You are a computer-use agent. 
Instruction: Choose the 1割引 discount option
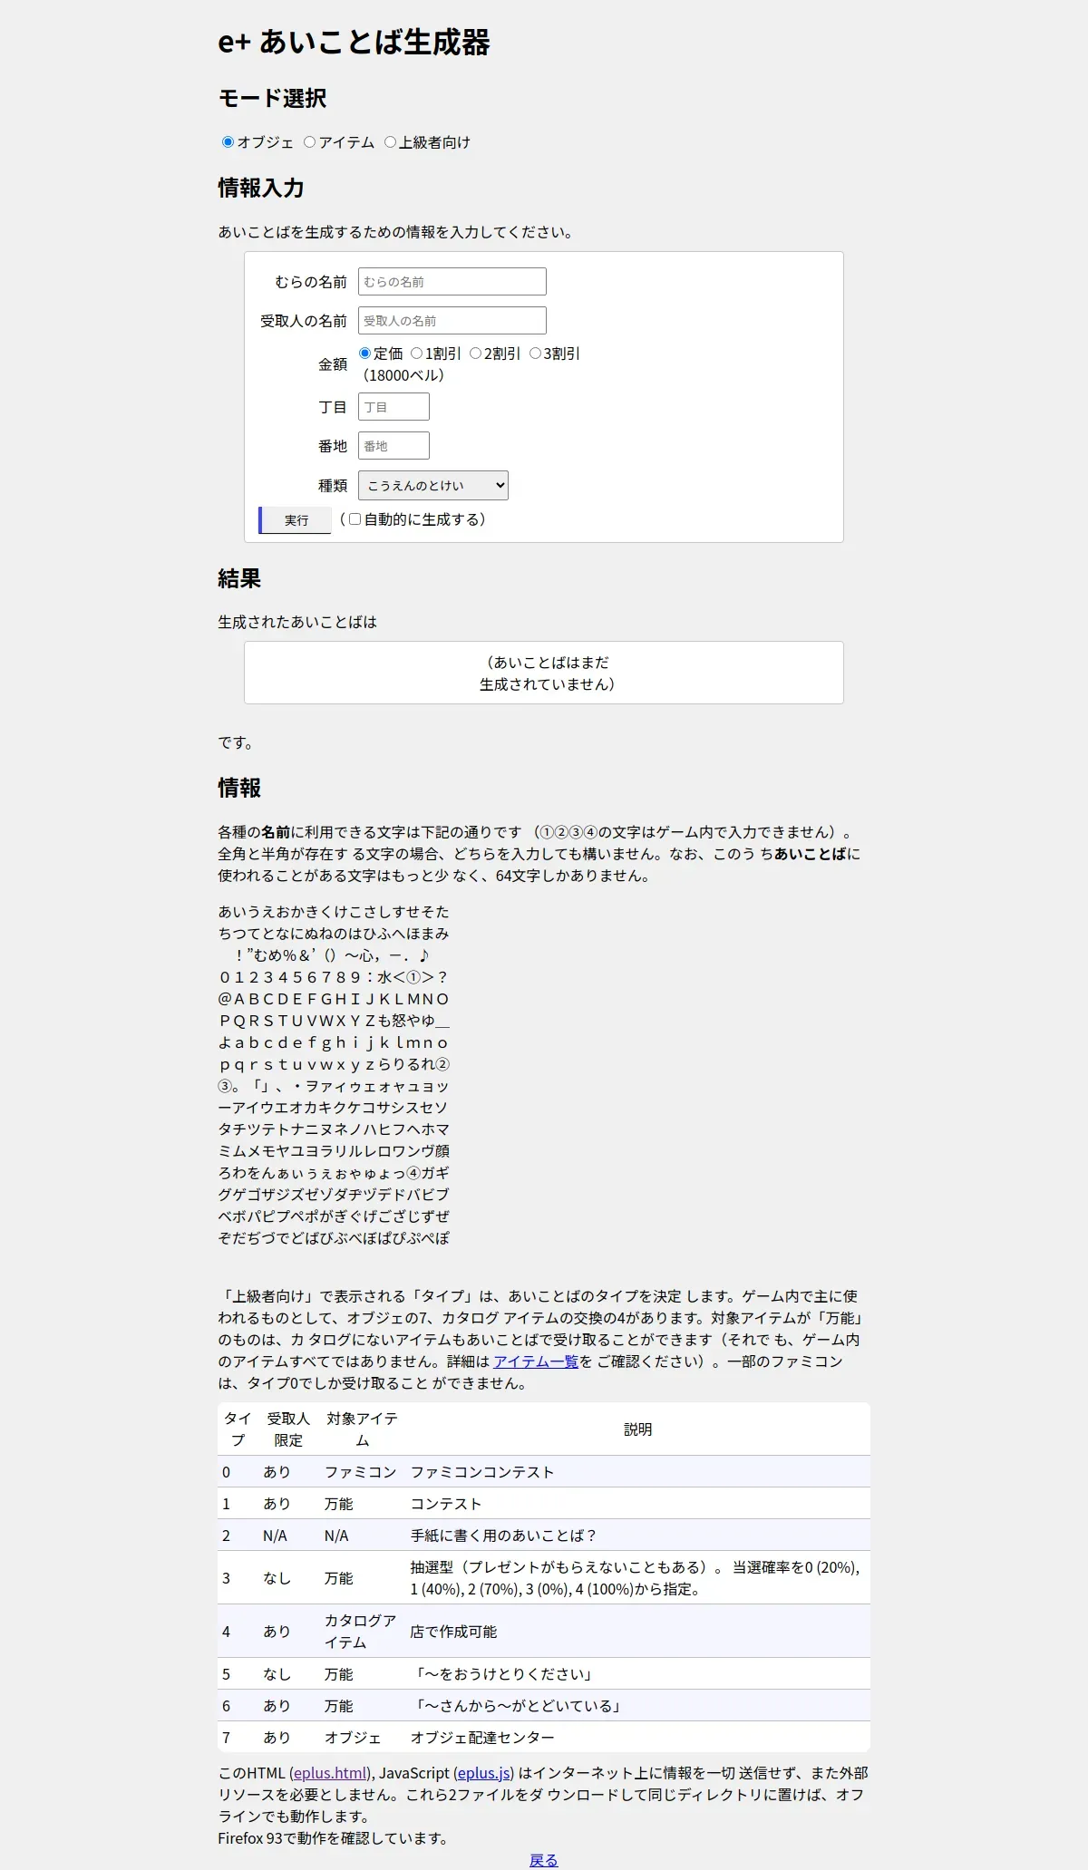(417, 354)
